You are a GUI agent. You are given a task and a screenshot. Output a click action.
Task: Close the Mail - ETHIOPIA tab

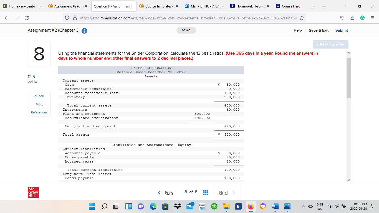tap(222, 6)
